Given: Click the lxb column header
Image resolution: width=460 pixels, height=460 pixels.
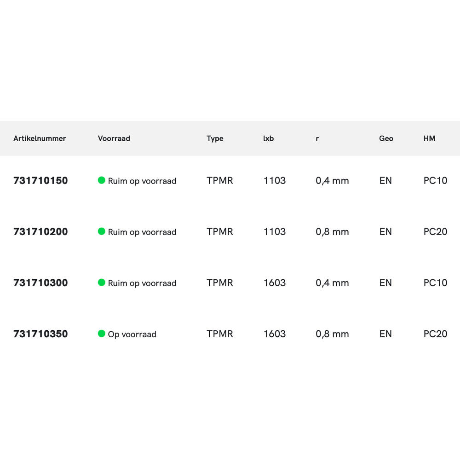Looking at the screenshot, I should pyautogui.click(x=268, y=138).
